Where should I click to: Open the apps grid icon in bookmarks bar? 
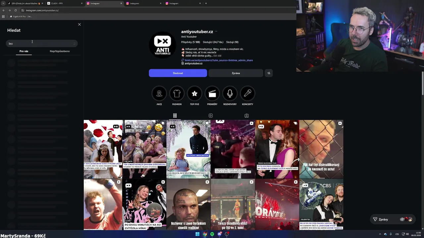click(3, 16)
